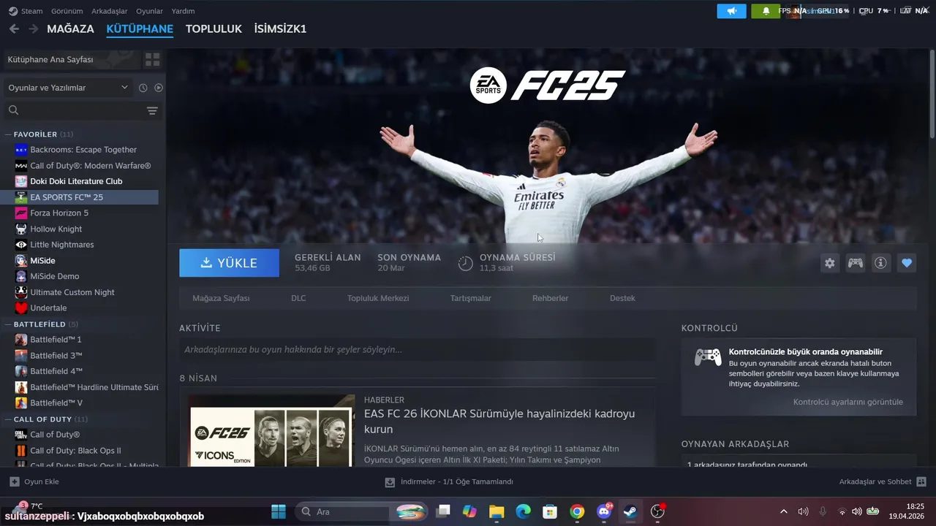Open the DLC link
This screenshot has width=936, height=526.
click(298, 298)
